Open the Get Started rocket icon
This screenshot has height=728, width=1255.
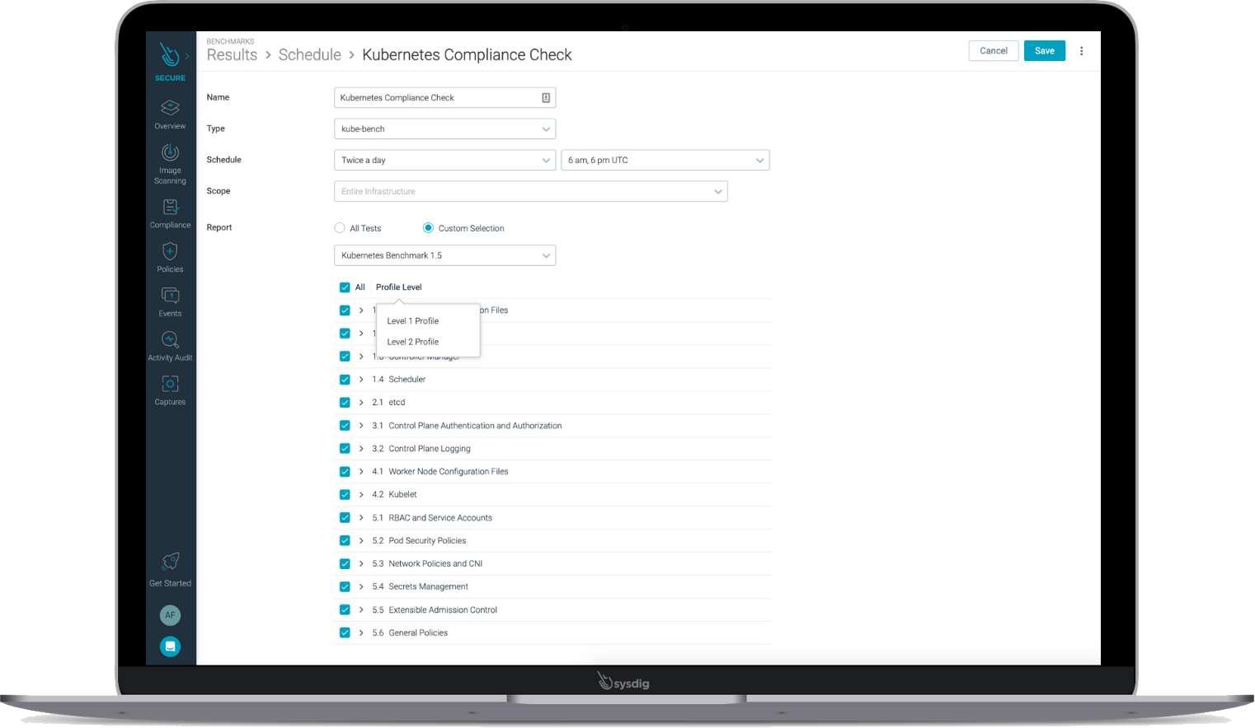click(x=170, y=562)
